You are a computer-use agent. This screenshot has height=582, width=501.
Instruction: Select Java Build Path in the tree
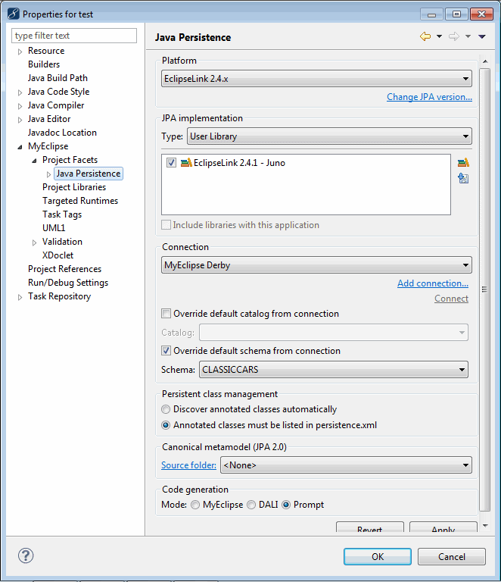(58, 78)
